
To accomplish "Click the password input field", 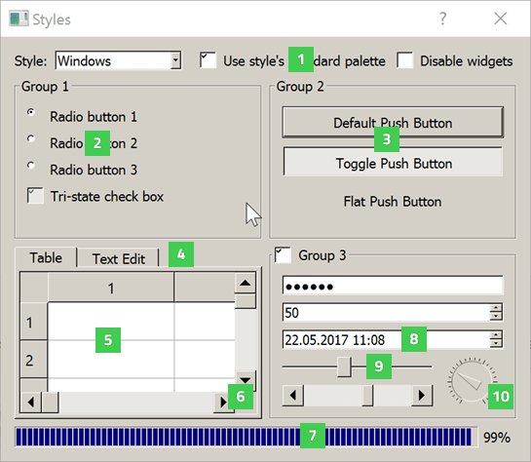I will [x=393, y=286].
